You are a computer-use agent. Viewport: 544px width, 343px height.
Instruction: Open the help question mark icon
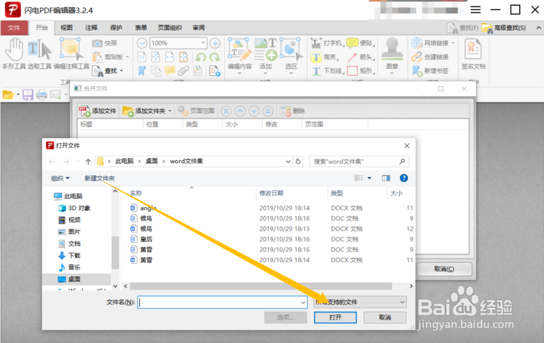click(404, 178)
